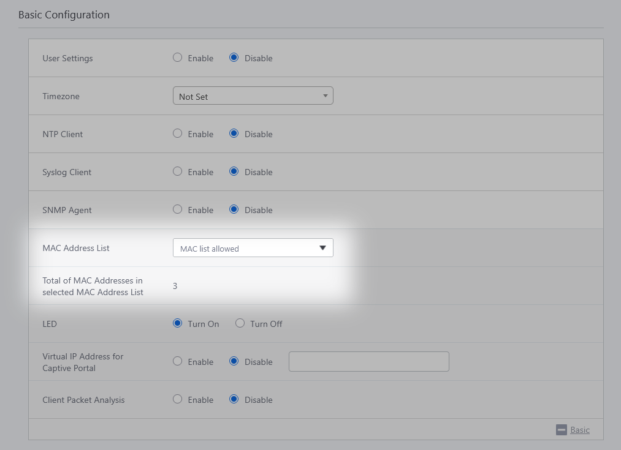Expand the MAC Address List dropdown
The image size is (621, 450).
[x=253, y=248]
